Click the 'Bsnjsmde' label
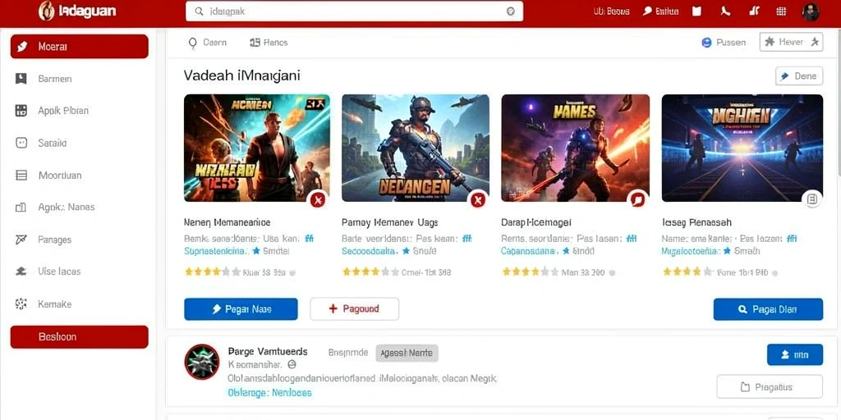This screenshot has height=420, width=841. (x=348, y=353)
